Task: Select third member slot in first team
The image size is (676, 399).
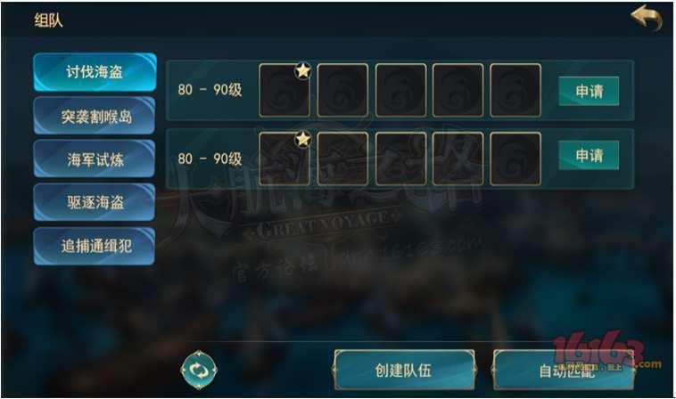Action: point(400,90)
